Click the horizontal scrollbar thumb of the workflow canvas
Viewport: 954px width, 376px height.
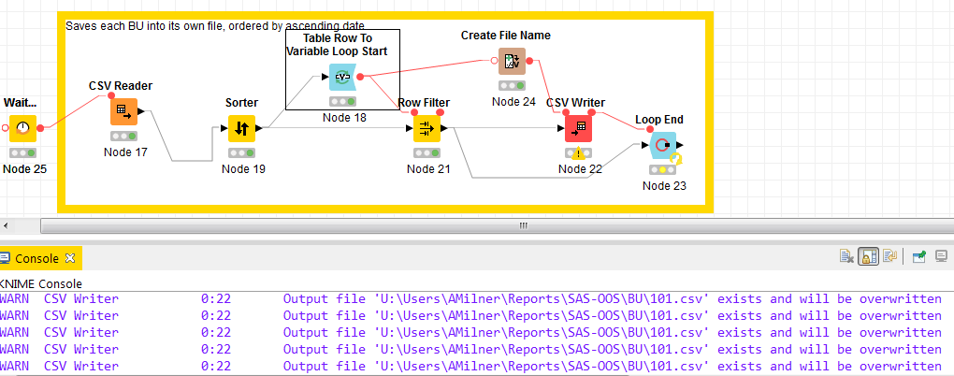point(524,225)
